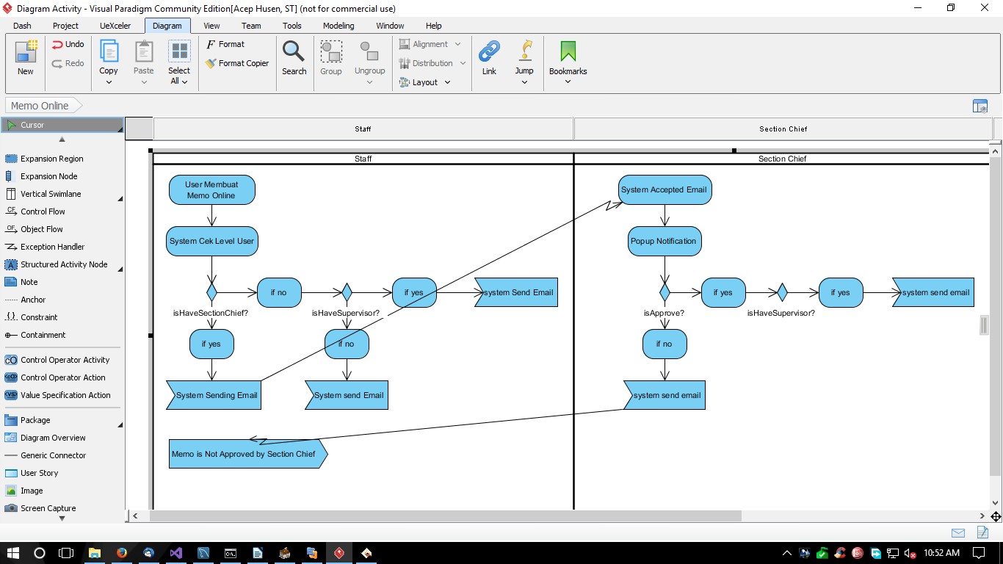Open the message pane mail icon
The height and width of the screenshot is (564, 1003).
(957, 533)
